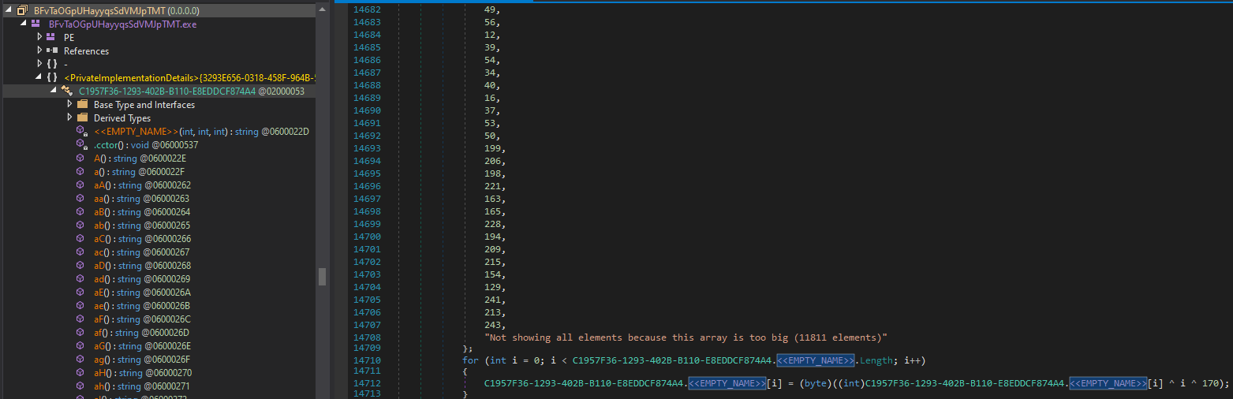Image resolution: width=1233 pixels, height=399 pixels.
Task: Open method ah() : string @06000271
Action: pyautogui.click(x=142, y=386)
